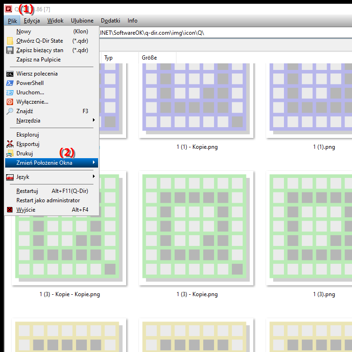
Task: Launch Wiersz polecenia from the menu
Action: (x=52, y=74)
